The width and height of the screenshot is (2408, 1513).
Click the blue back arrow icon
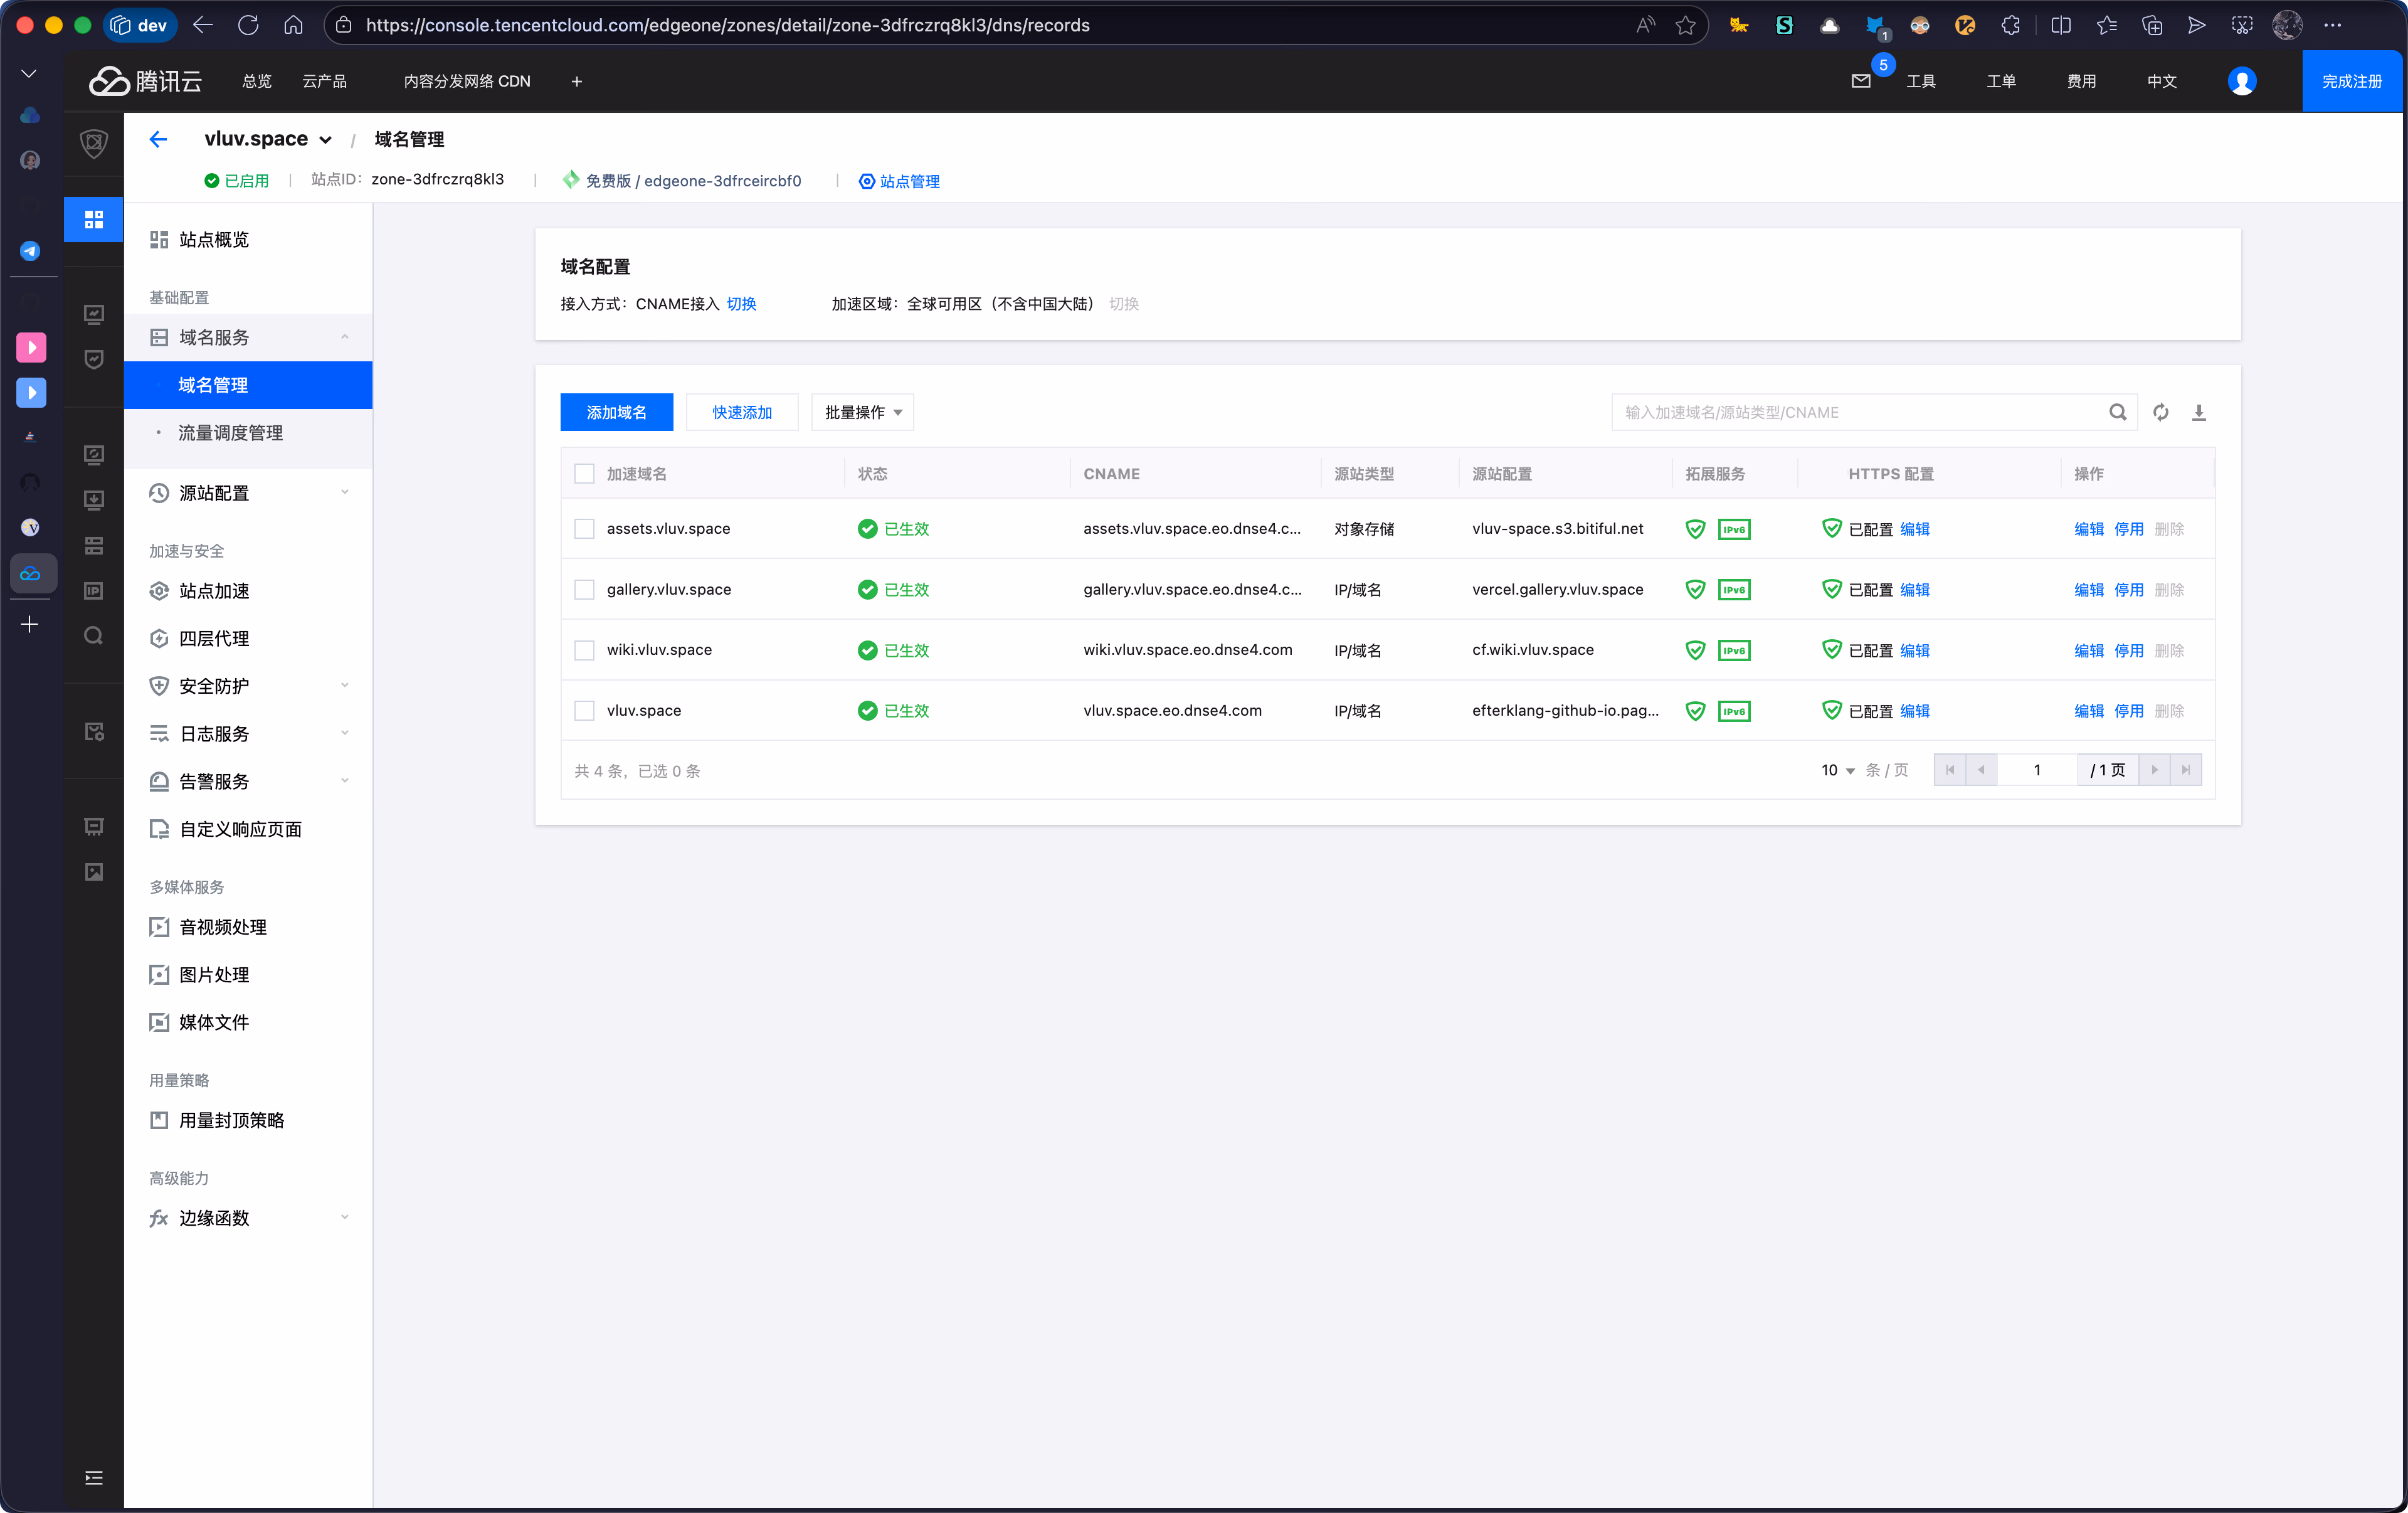coord(158,139)
